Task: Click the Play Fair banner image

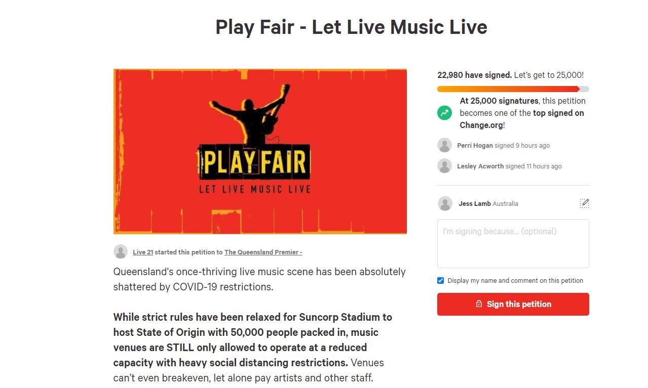Action: coord(259,151)
